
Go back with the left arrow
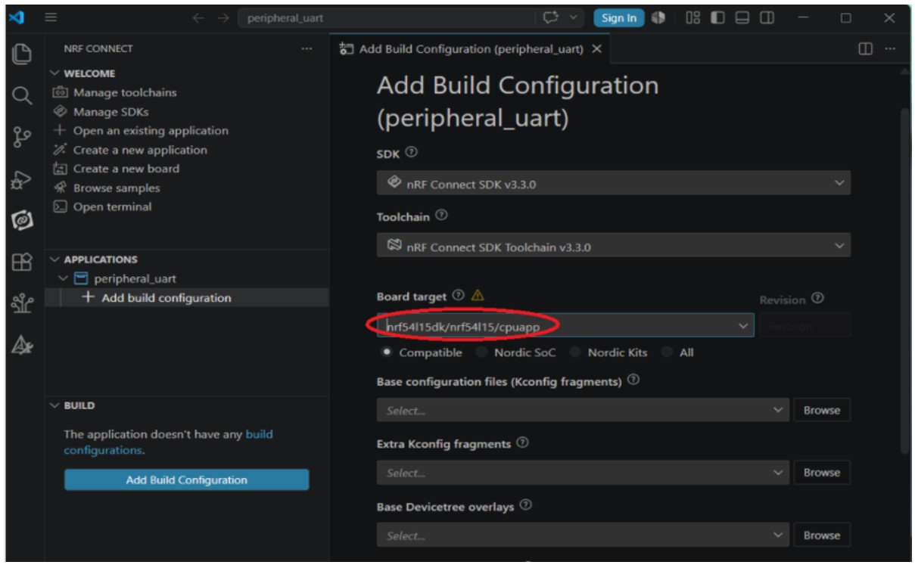(x=198, y=18)
